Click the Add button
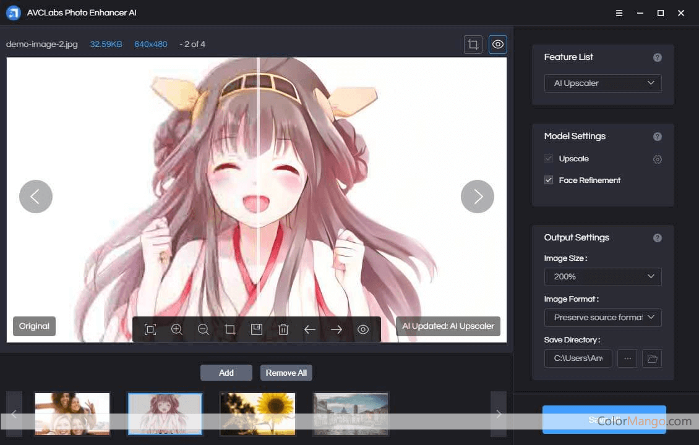This screenshot has height=445, width=699. tap(226, 373)
